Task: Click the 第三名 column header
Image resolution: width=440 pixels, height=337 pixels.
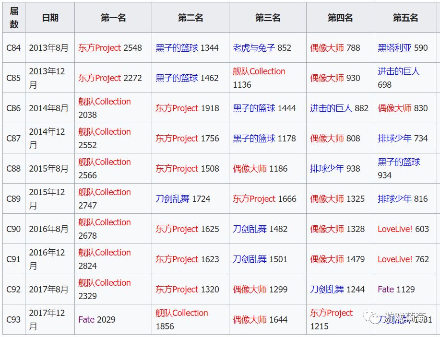Action: click(268, 18)
